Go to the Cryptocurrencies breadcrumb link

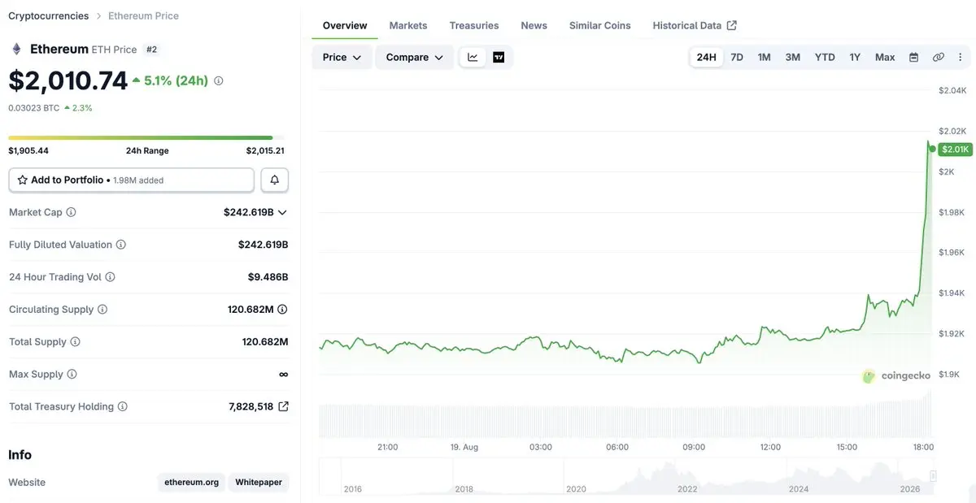tap(49, 16)
